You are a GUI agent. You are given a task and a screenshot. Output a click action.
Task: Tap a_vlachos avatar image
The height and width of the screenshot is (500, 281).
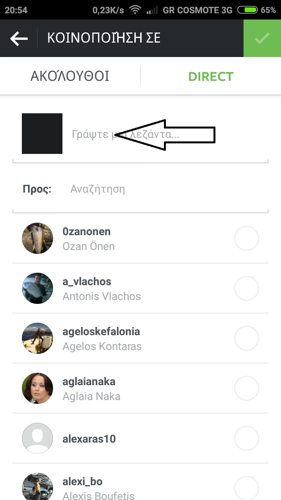pos(37,288)
